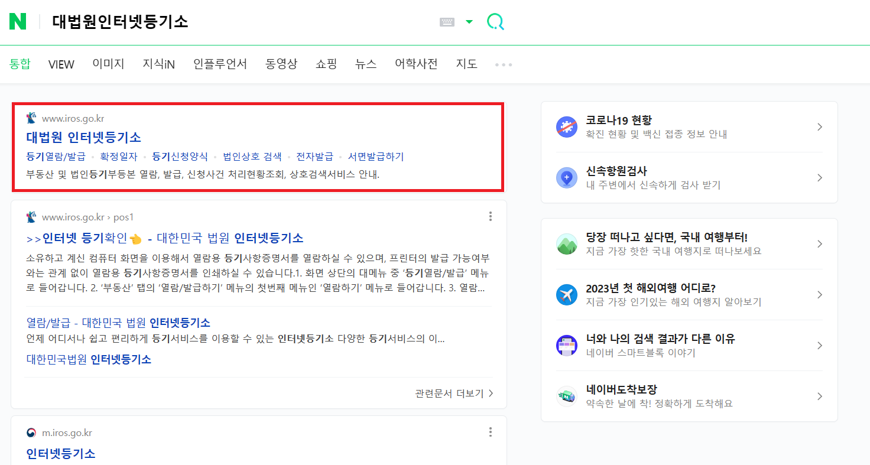Viewport: 870px width, 465px height.
Task: Show more tabs via the ellipsis
Action: click(x=504, y=64)
